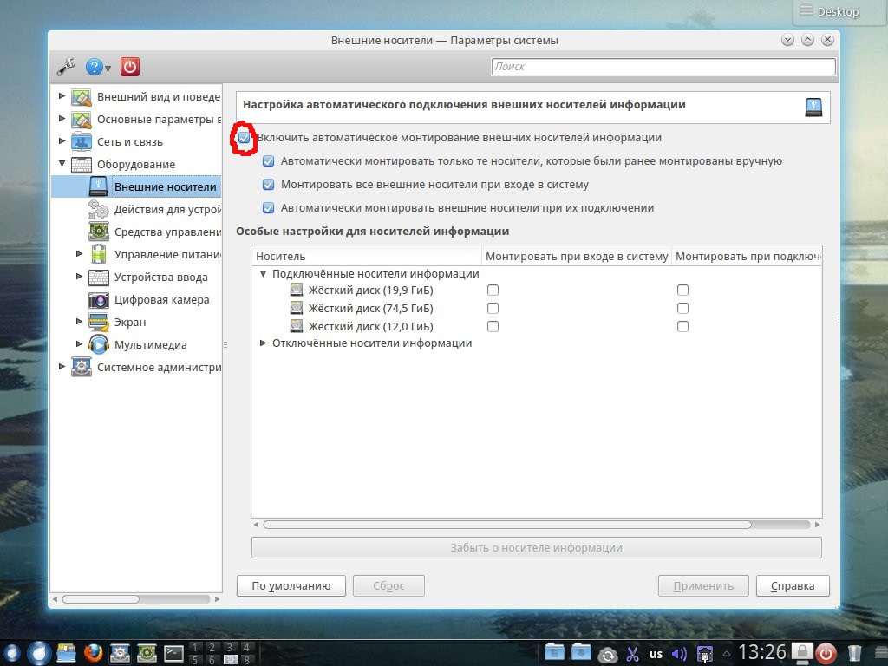Open Мультимедиа settings

point(151,344)
